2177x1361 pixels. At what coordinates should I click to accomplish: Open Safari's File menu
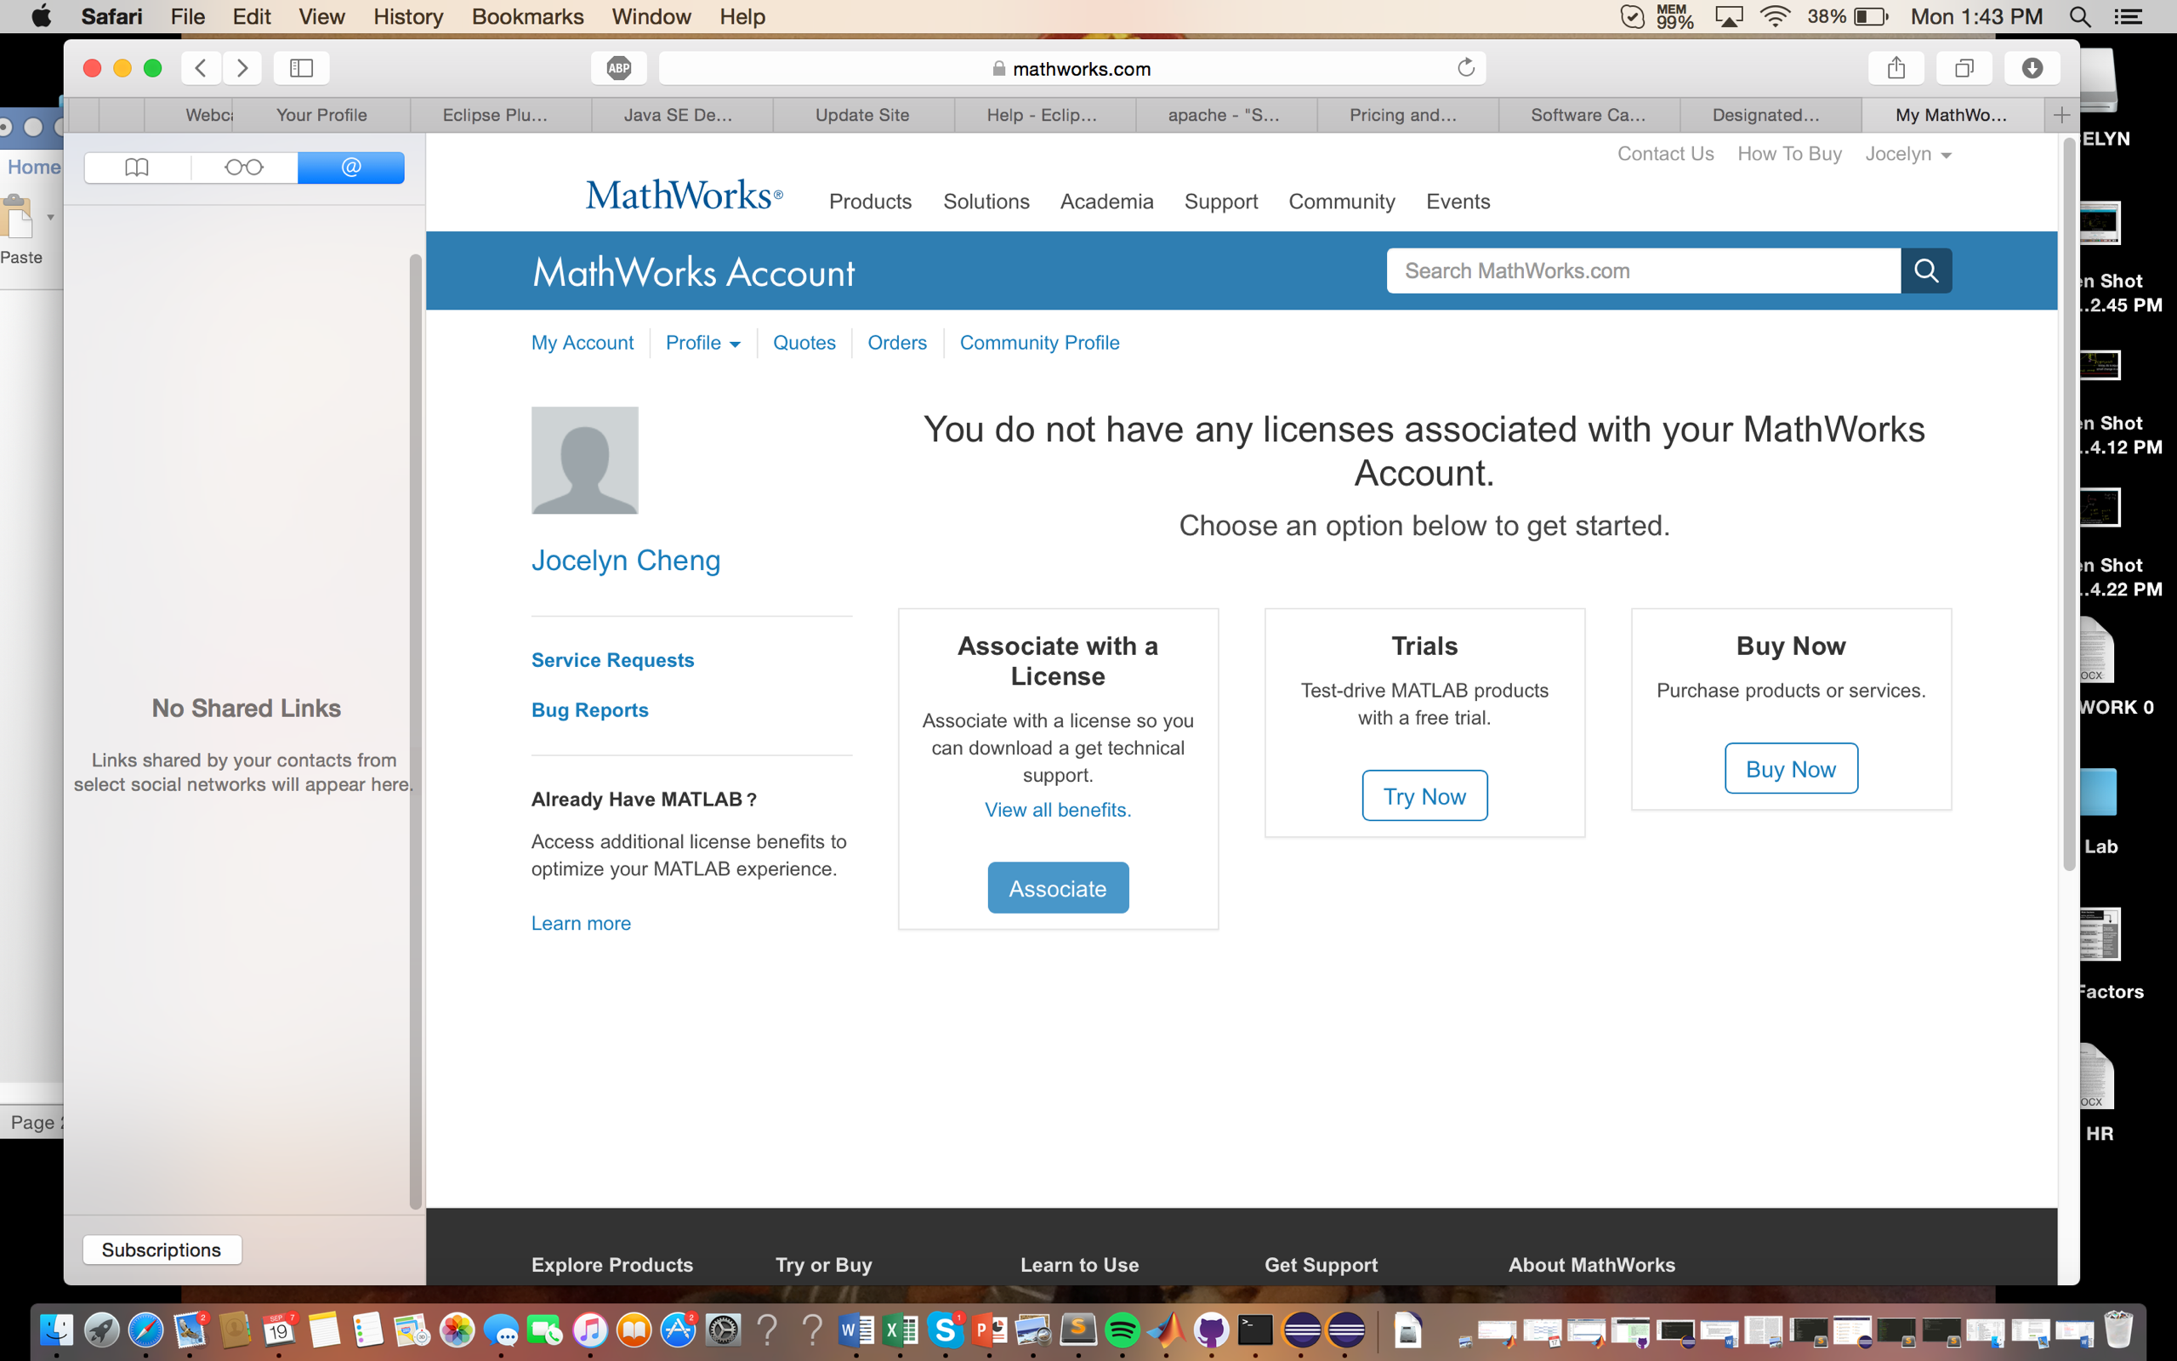[187, 16]
